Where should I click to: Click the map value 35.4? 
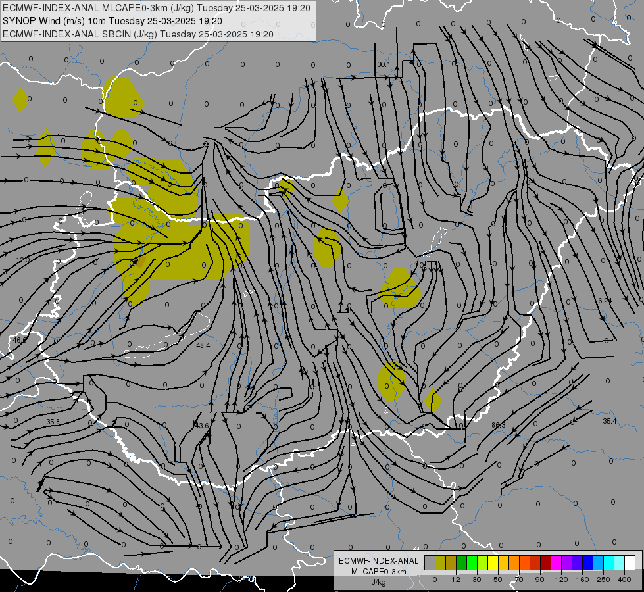[610, 421]
